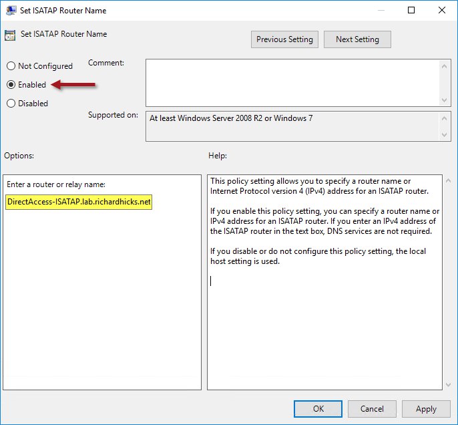This screenshot has width=458, height=425.
Task: Click 'Enter a router or relay name:' label
Action: [x=56, y=184]
